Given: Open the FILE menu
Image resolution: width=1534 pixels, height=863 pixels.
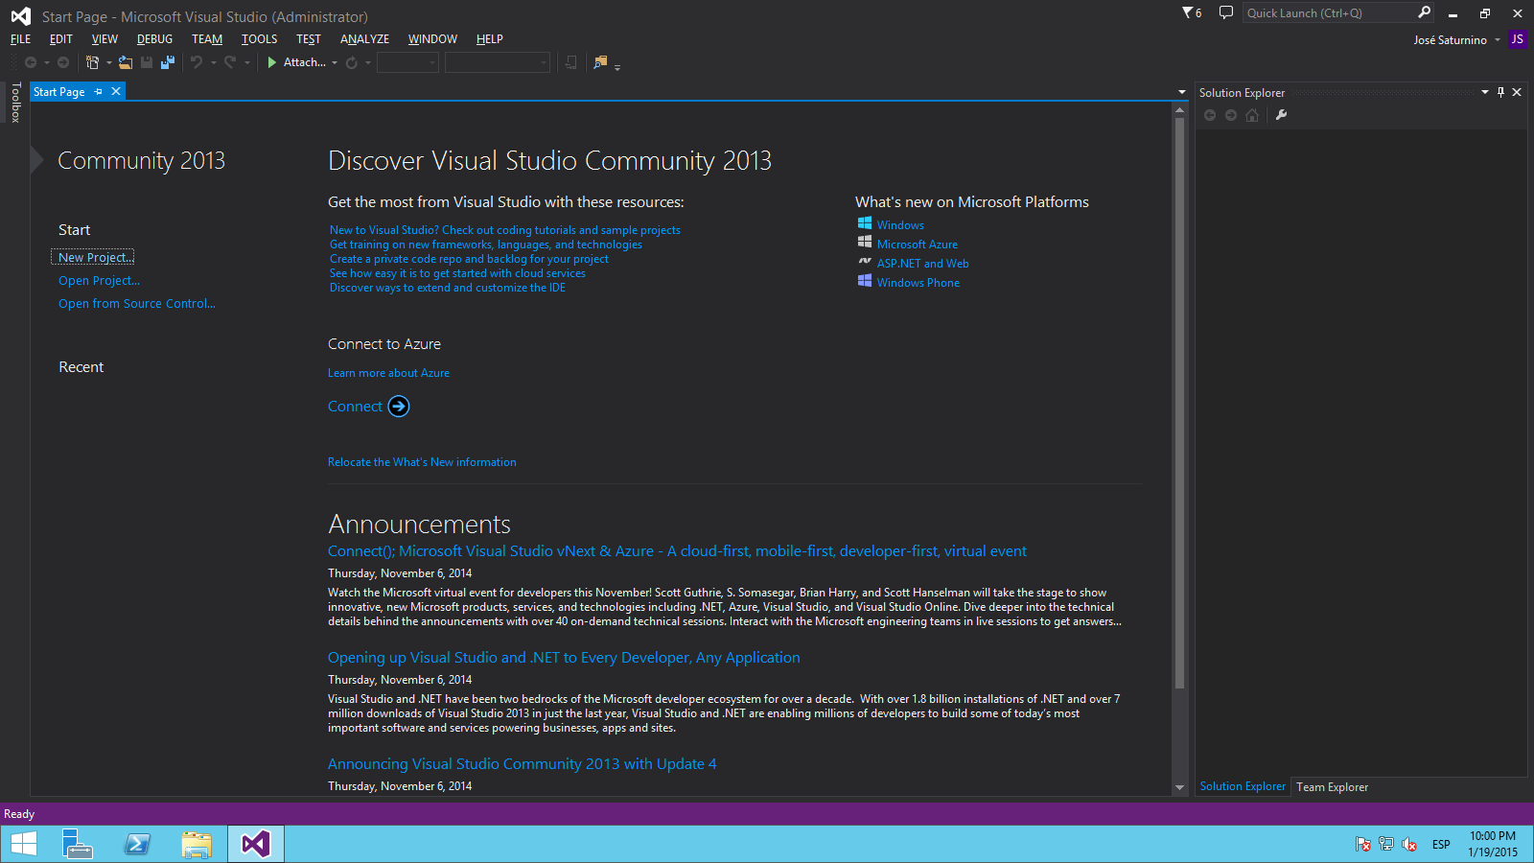Looking at the screenshot, I should [20, 39].
